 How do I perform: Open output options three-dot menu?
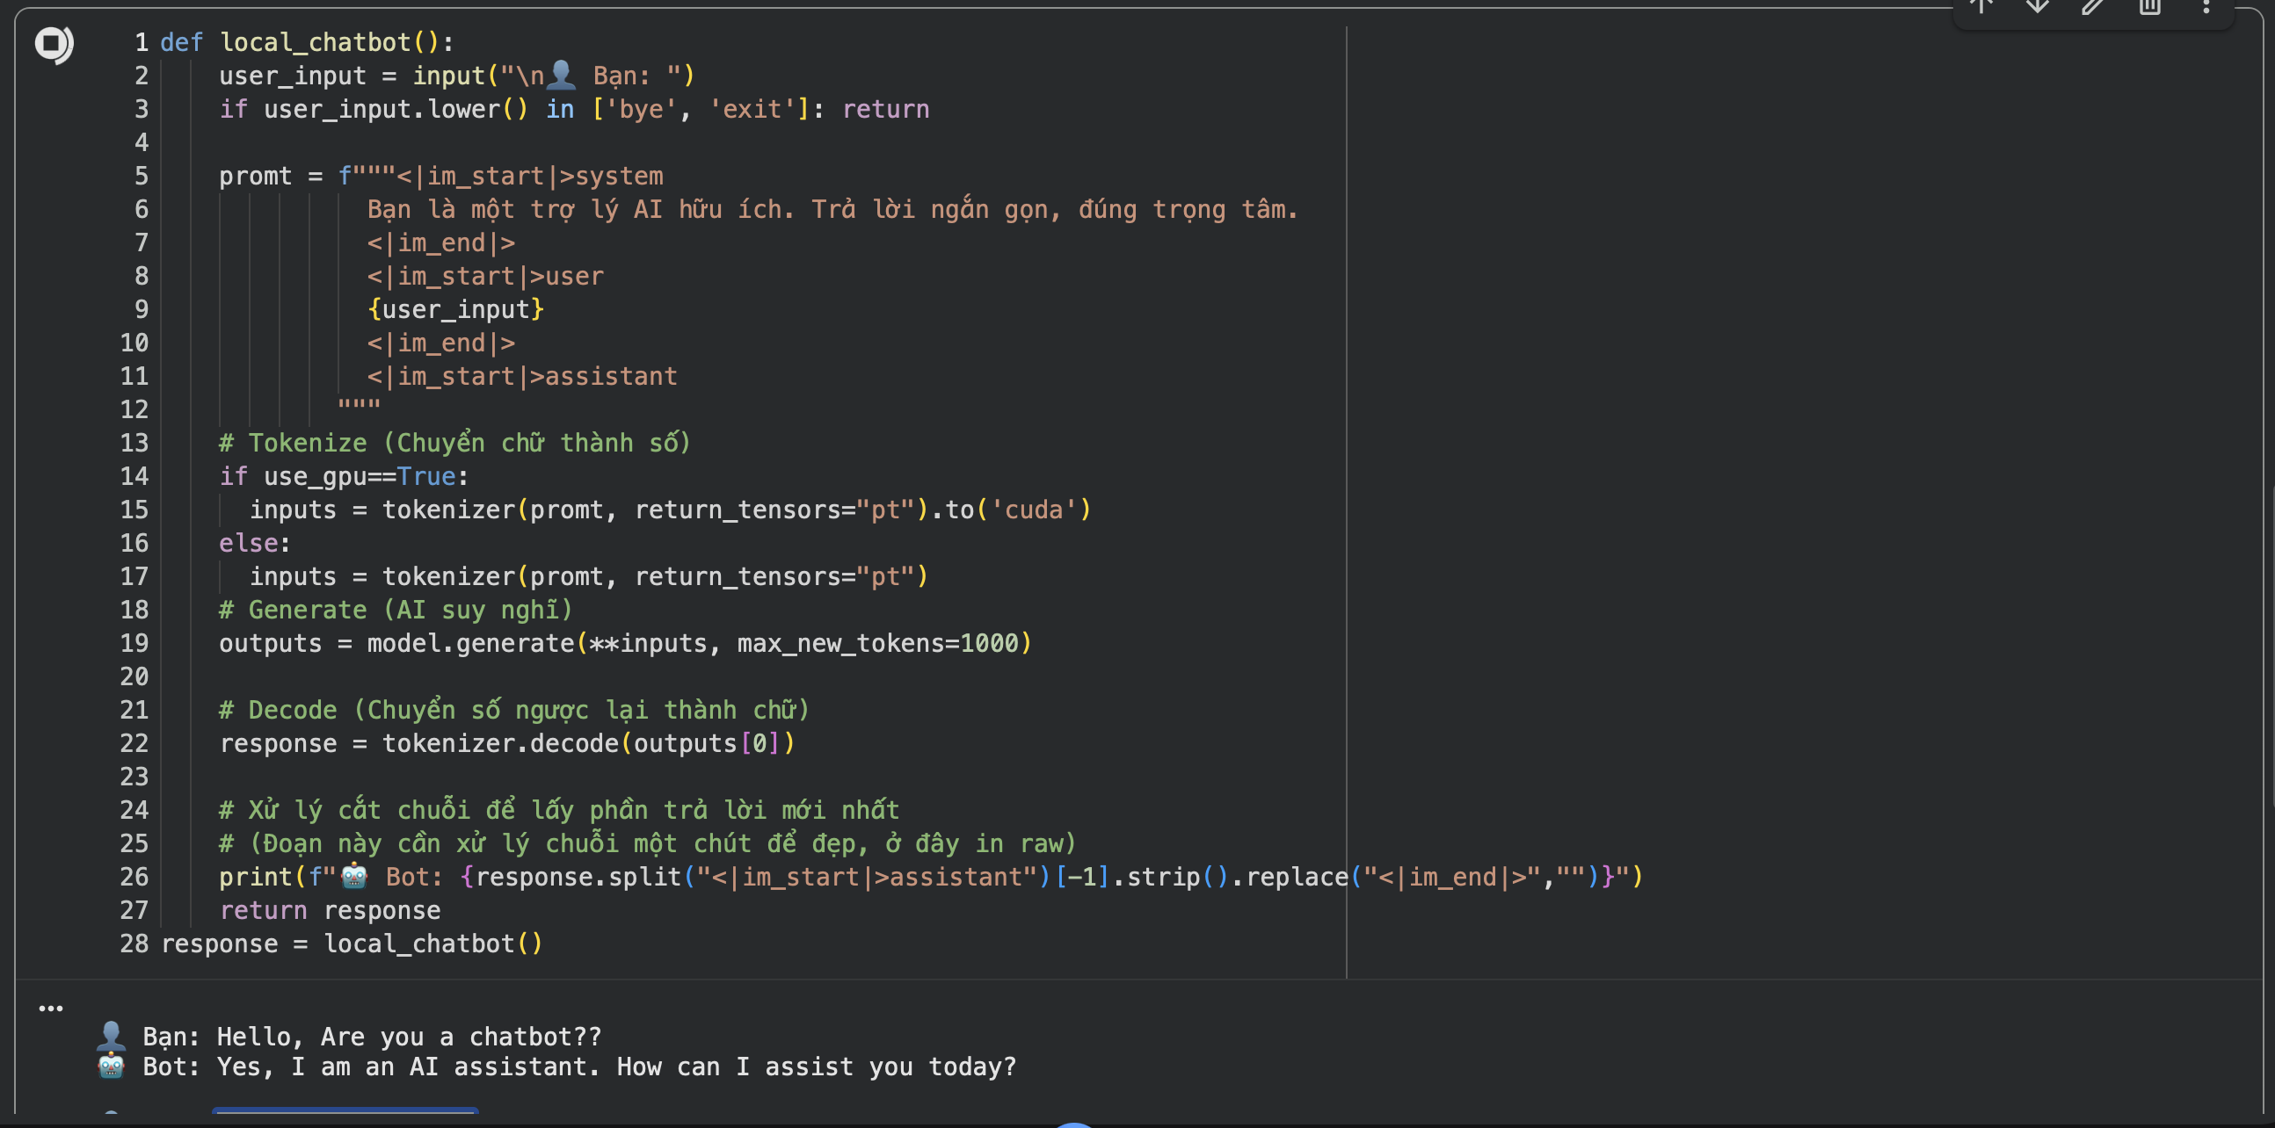point(50,1008)
